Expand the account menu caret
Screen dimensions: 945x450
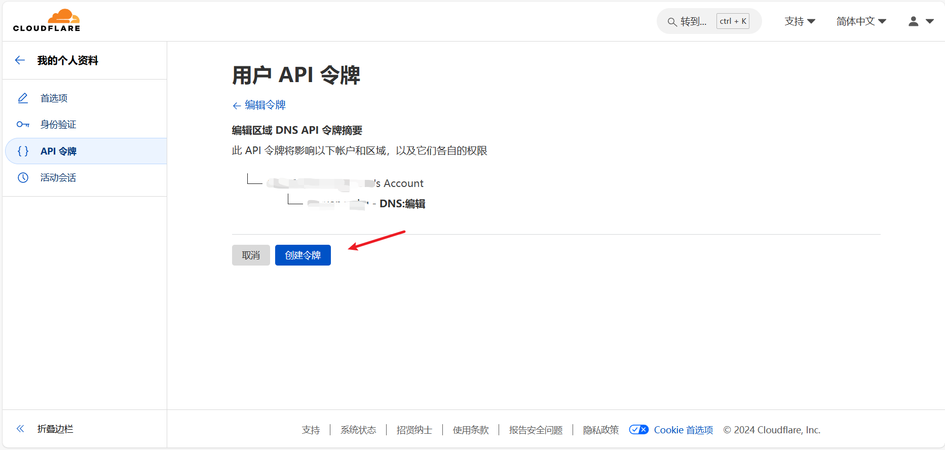pyautogui.click(x=930, y=21)
